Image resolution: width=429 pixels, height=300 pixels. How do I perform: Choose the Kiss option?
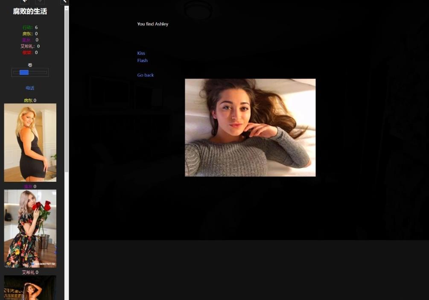(141, 53)
